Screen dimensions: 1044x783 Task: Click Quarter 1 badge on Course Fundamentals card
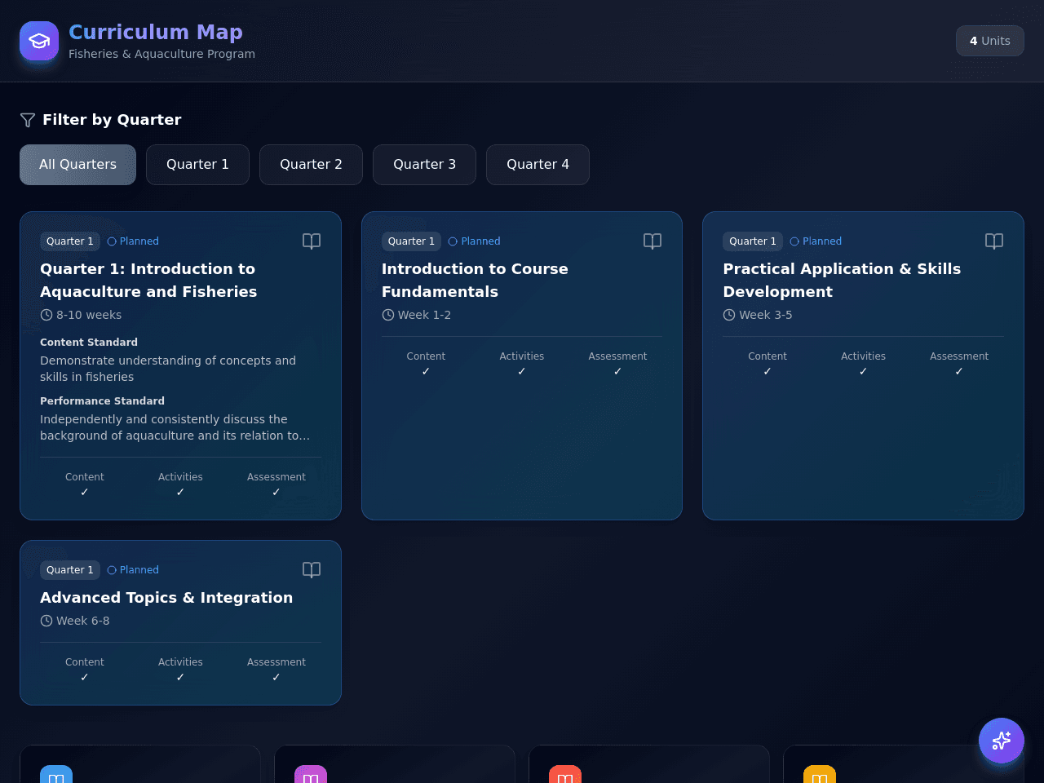tap(411, 241)
